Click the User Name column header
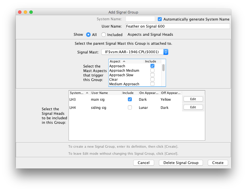This screenshot has width=247, height=191. tap(106, 93)
